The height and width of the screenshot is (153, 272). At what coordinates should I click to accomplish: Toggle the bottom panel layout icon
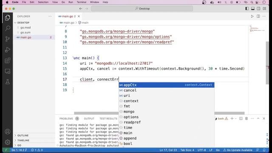click(253, 8)
